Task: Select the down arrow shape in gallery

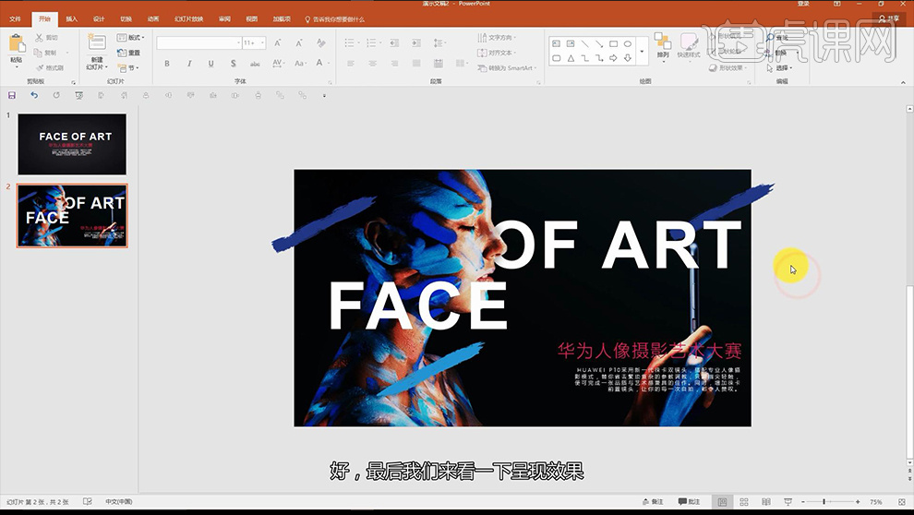Action: 627,57
